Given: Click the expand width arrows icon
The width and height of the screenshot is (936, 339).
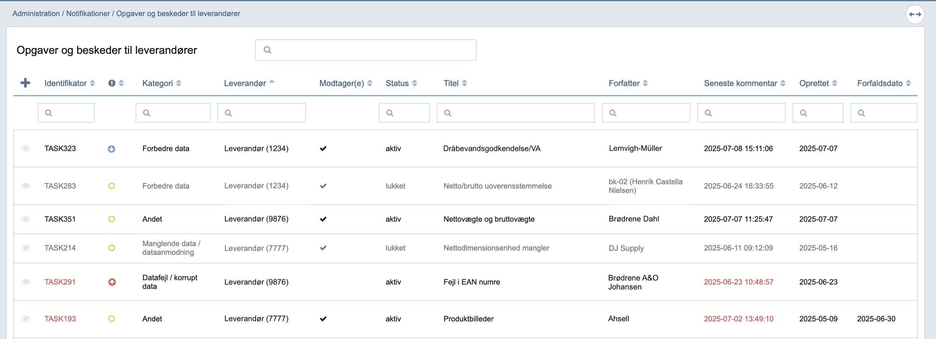Looking at the screenshot, I should [915, 14].
